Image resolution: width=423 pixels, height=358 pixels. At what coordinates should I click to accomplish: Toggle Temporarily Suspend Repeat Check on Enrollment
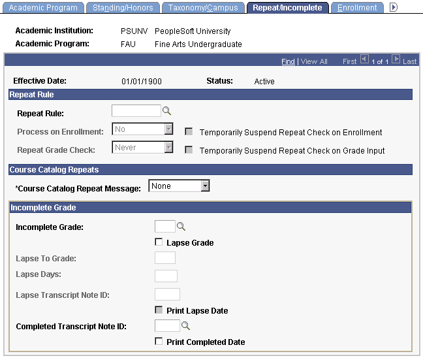click(189, 131)
